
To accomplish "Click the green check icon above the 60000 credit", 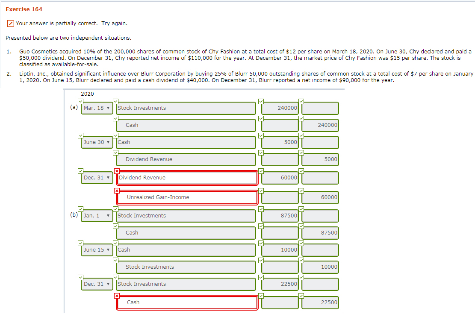I will [301, 191].
